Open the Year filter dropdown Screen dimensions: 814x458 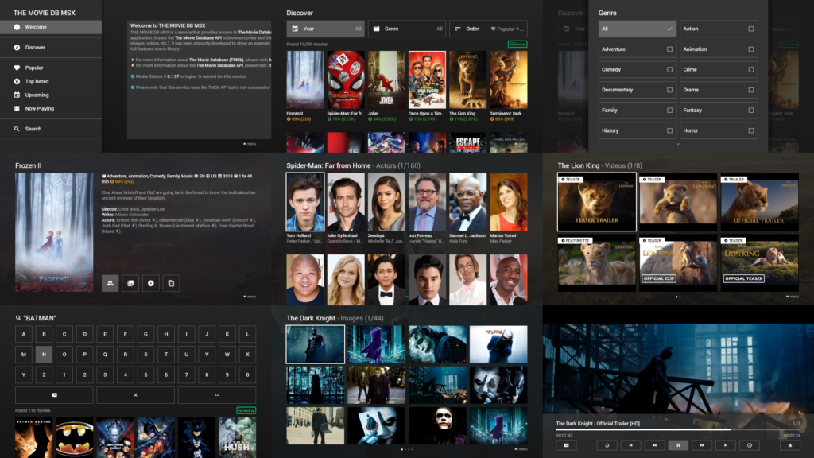point(325,29)
